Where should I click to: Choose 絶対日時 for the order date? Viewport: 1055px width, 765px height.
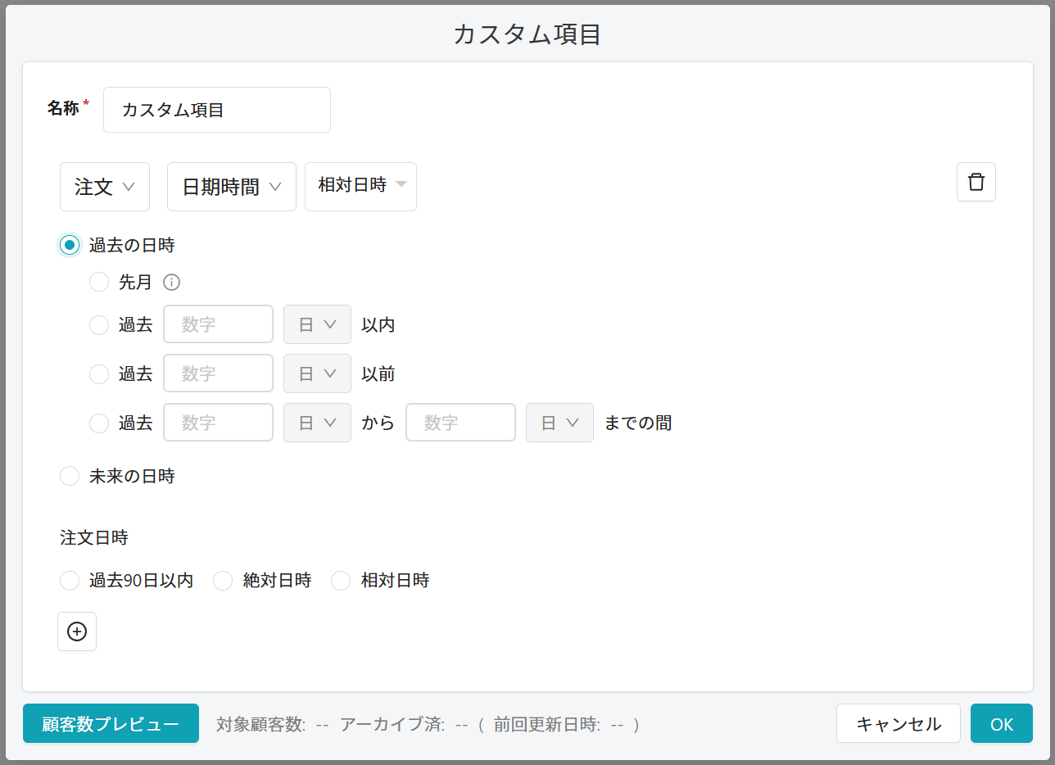coord(223,581)
